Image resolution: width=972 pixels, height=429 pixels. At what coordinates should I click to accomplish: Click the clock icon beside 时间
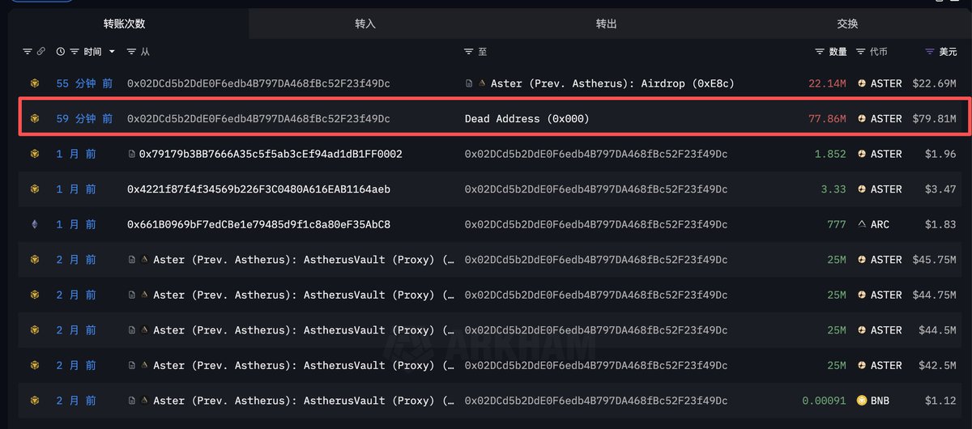[61, 52]
